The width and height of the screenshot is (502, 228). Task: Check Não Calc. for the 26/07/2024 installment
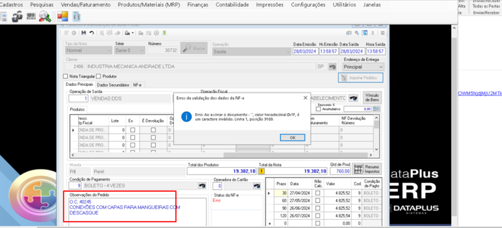pos(318,215)
